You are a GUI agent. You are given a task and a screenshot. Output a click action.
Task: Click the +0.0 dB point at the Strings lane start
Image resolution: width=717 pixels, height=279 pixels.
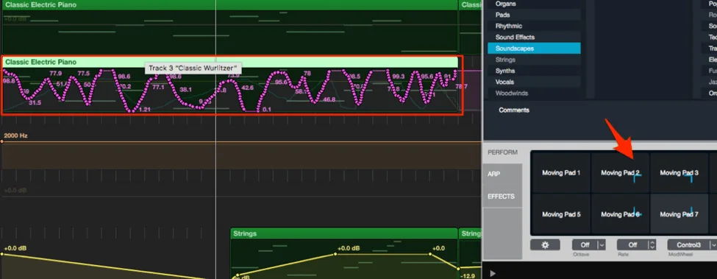click(1, 254)
